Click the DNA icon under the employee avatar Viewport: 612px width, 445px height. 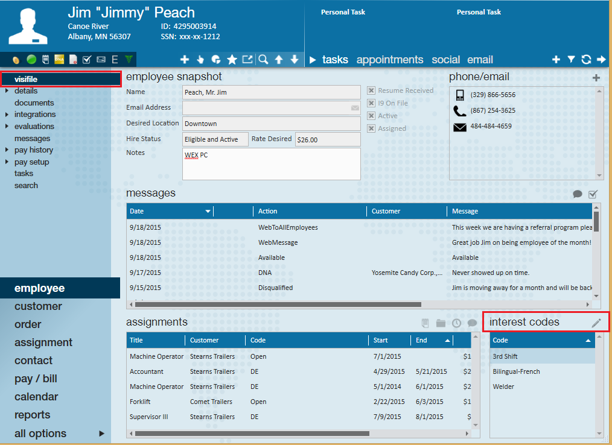[x=59, y=59]
